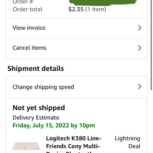
Task: Click the green redacted order number
Action: click(103, 3)
